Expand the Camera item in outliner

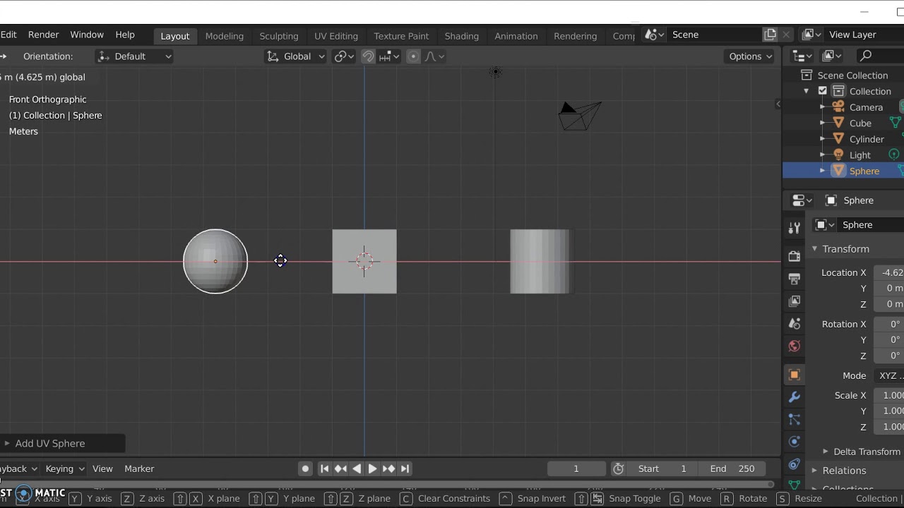pyautogui.click(x=822, y=107)
